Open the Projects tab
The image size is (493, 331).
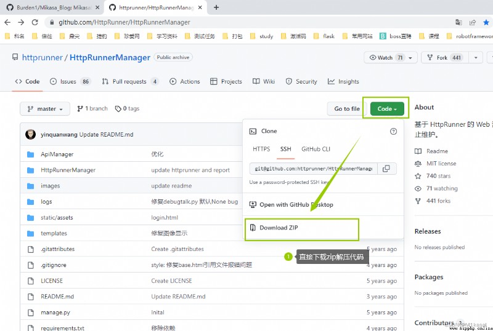click(x=226, y=82)
